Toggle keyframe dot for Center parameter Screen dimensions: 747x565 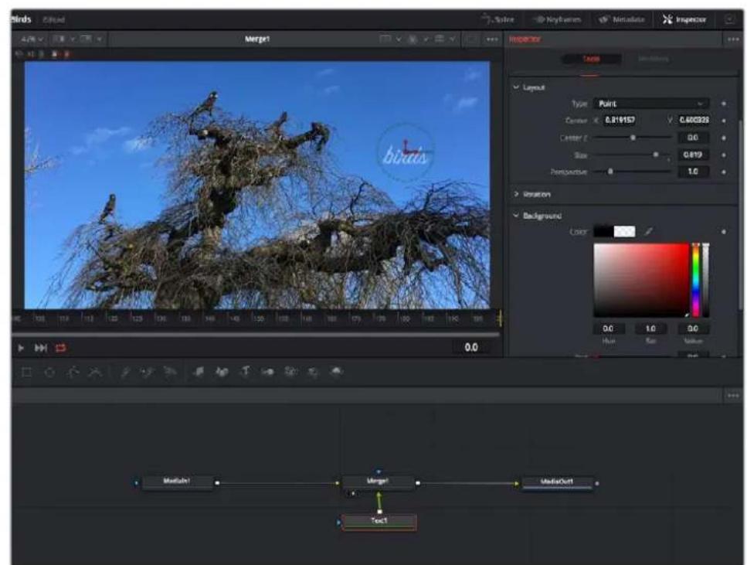(724, 121)
